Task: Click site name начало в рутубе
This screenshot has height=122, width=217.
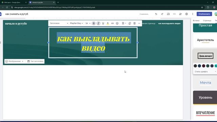Action: pyautogui.click(x=16, y=23)
